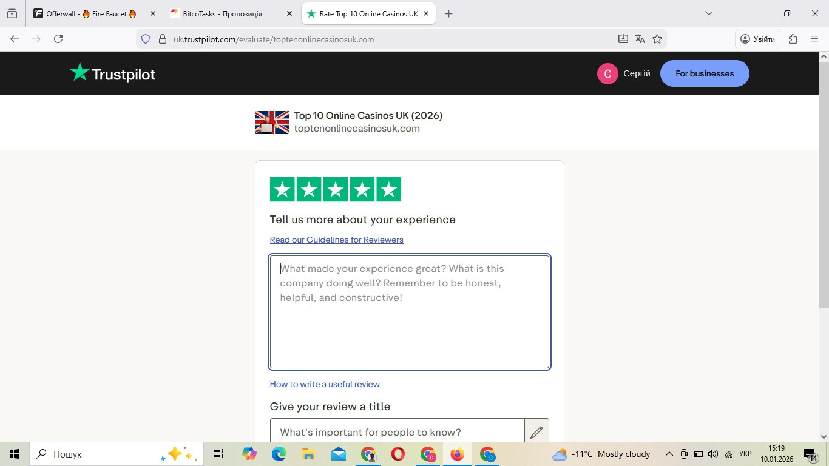Open 'How to write a useful review' link
This screenshot has width=829, height=466.
pyautogui.click(x=325, y=384)
